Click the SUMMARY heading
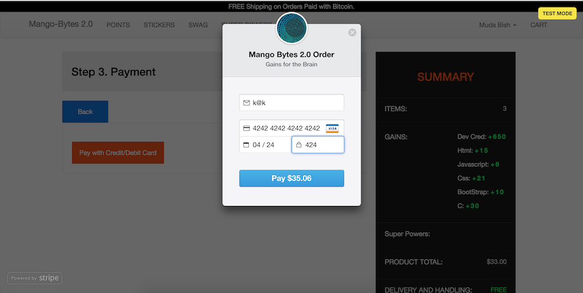The width and height of the screenshot is (583, 293). (x=445, y=77)
